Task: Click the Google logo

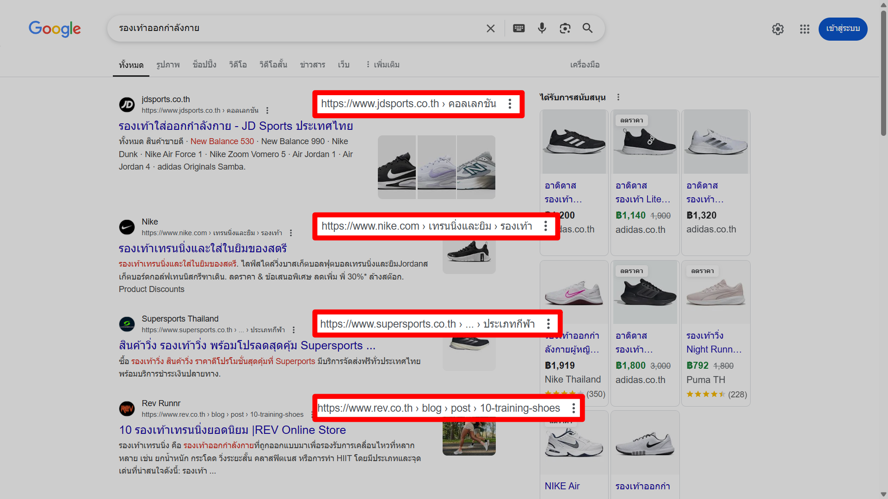Action: pos(55,29)
